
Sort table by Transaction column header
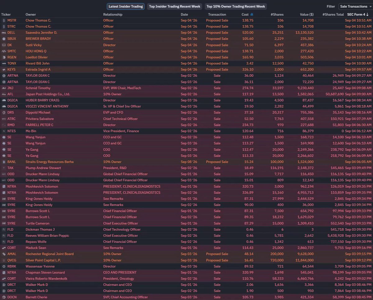tap(217, 15)
